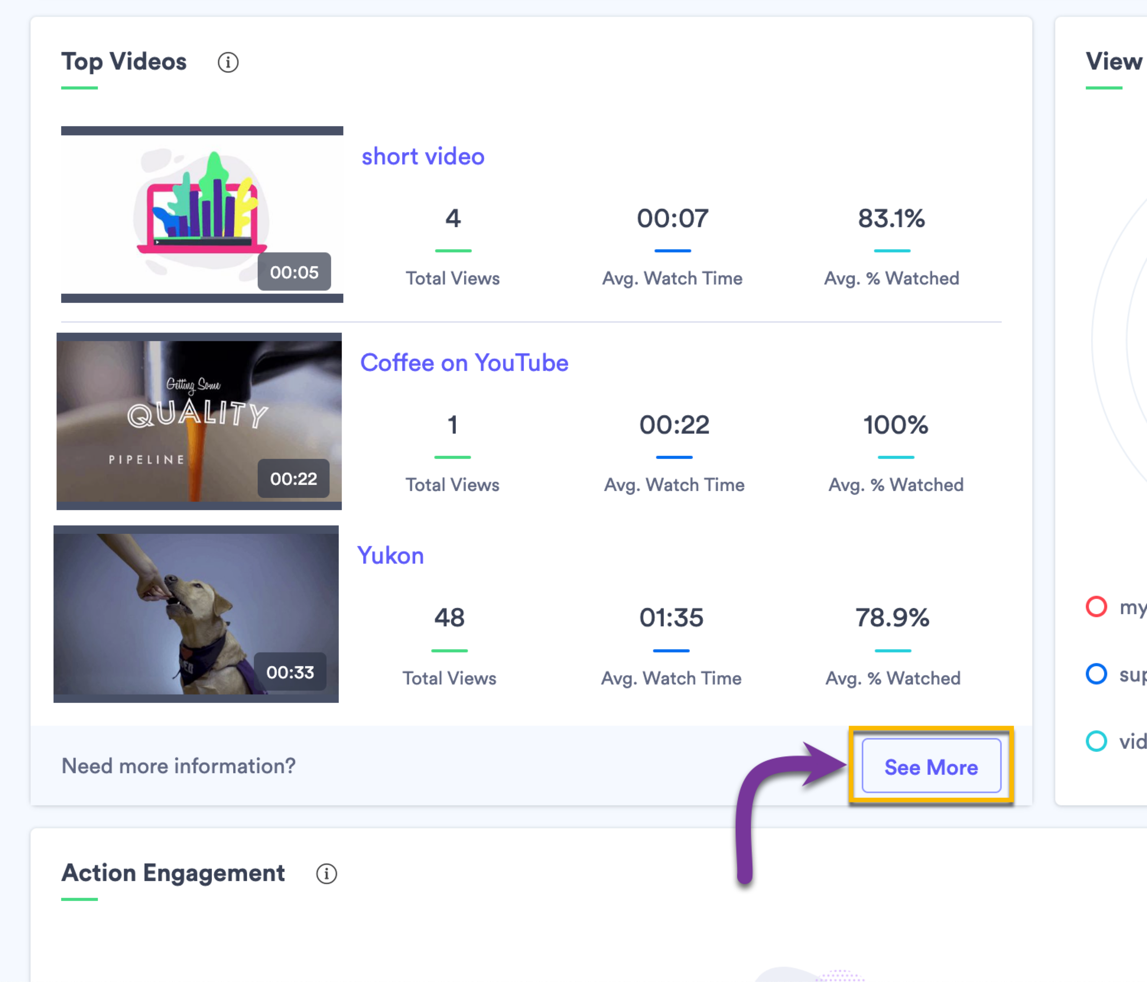Click the '83.1%' average watched value
1147x982 pixels.
(891, 219)
